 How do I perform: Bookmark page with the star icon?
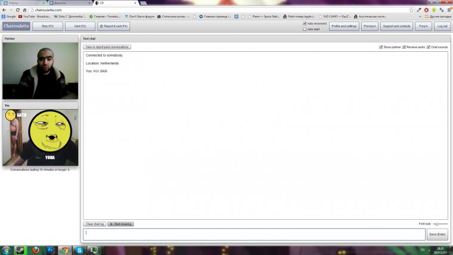[x=411, y=10]
